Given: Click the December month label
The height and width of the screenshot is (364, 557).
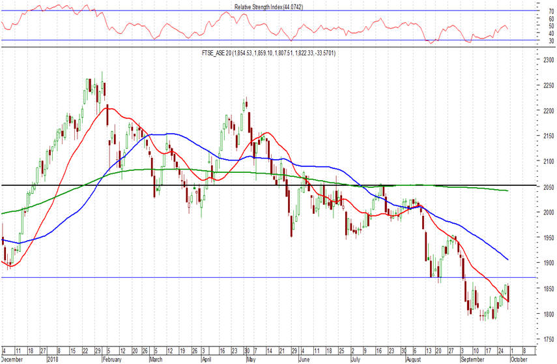Looking at the screenshot, I should (12, 359).
